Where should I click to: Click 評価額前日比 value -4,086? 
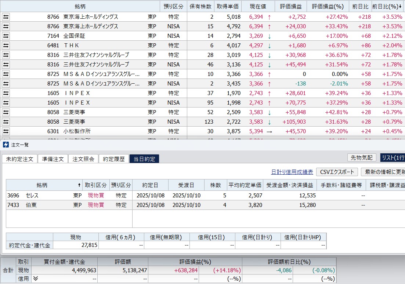pyautogui.click(x=284, y=270)
